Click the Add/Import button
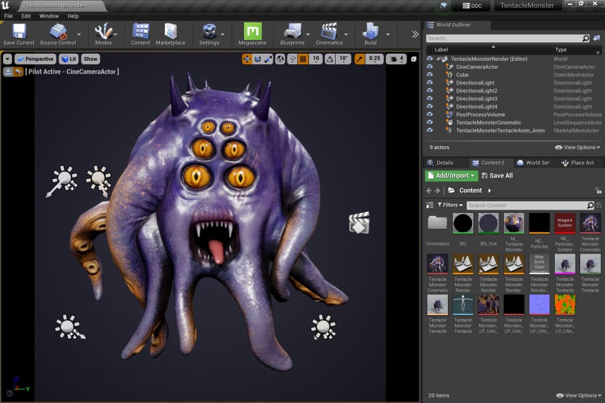Viewport: 605px width, 403px height. pos(451,176)
